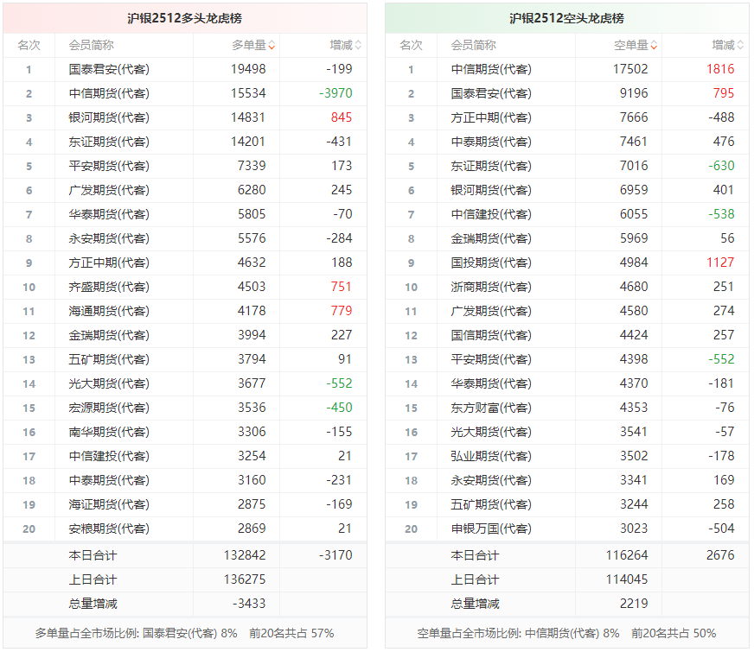
Task: Click red change value 845
Action: [342, 117]
